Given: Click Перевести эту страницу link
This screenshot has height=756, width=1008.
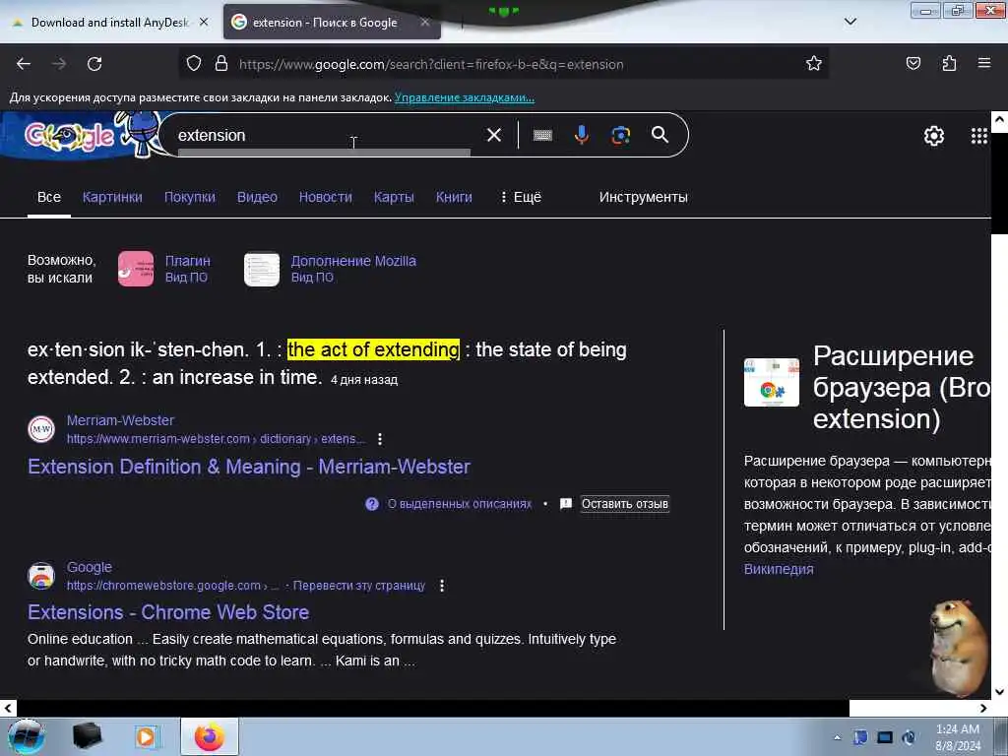Looking at the screenshot, I should (359, 586).
